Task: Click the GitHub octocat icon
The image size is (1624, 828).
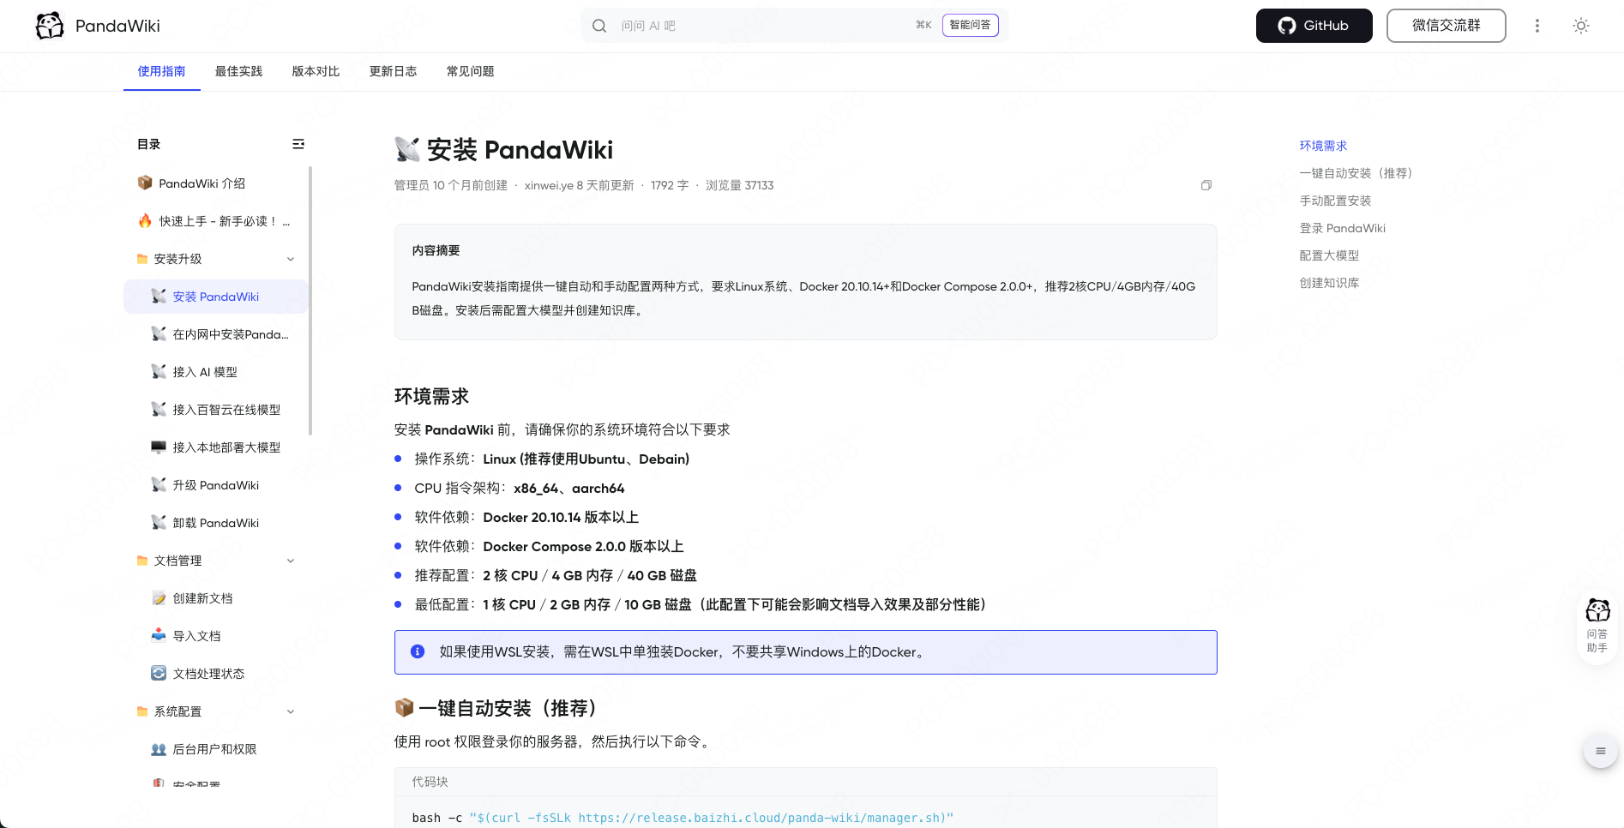Action: coord(1286,26)
